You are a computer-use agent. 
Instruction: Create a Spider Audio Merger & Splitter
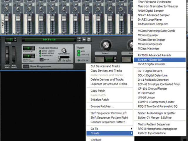click(160, 113)
